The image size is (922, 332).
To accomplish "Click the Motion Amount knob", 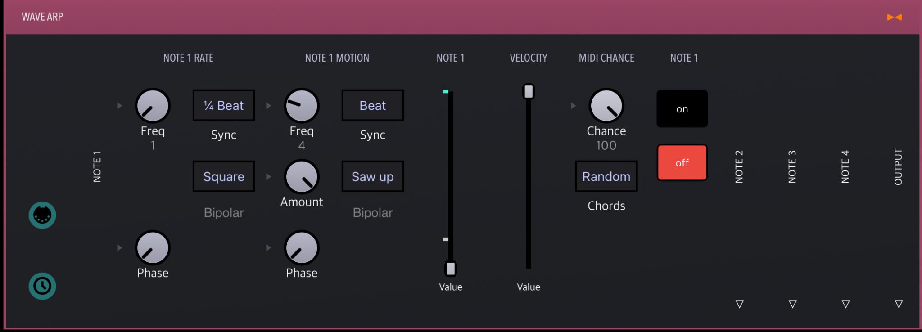I will (302, 177).
